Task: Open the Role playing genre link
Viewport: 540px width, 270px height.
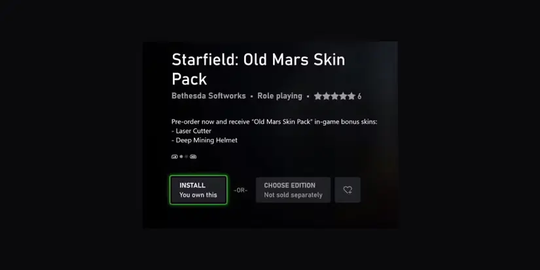Action: pos(279,96)
